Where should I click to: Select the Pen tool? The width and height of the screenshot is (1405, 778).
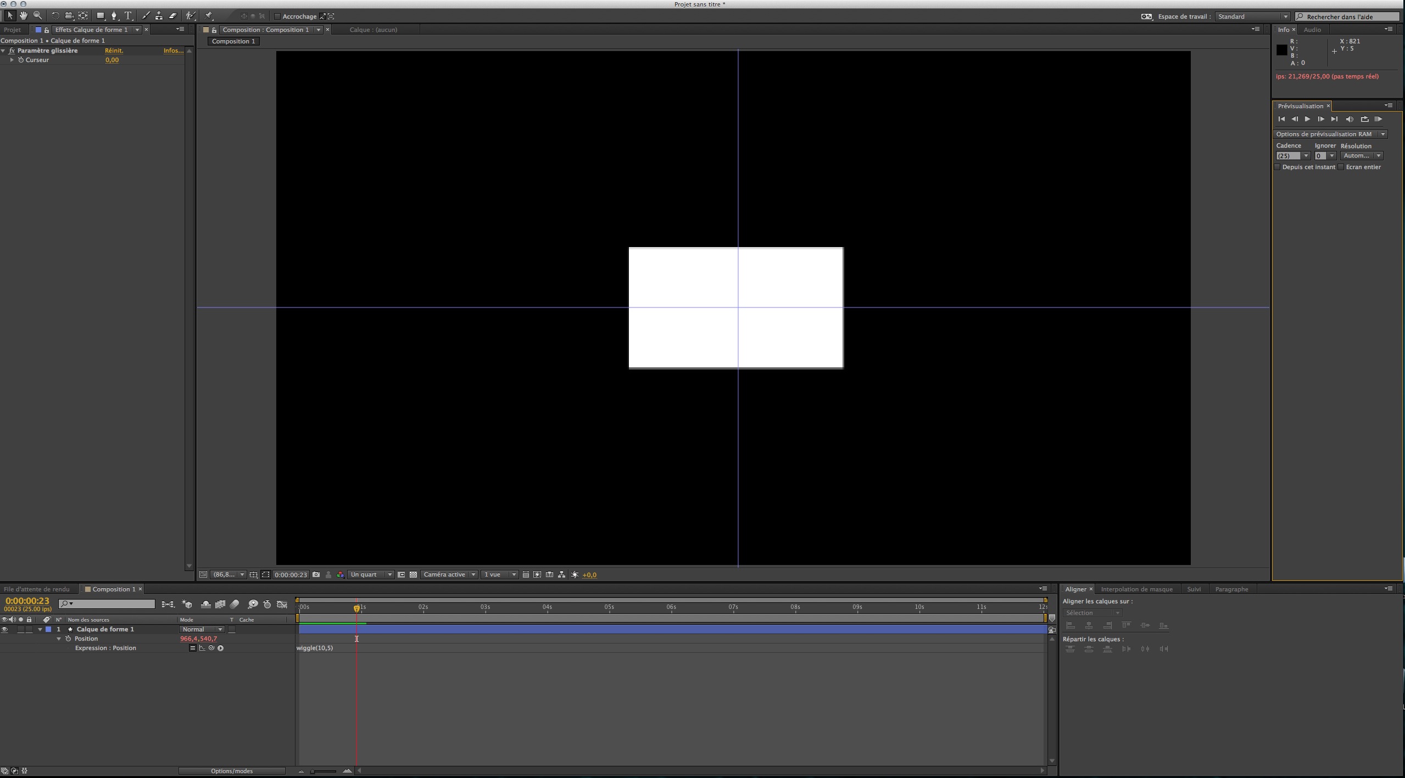(x=114, y=16)
